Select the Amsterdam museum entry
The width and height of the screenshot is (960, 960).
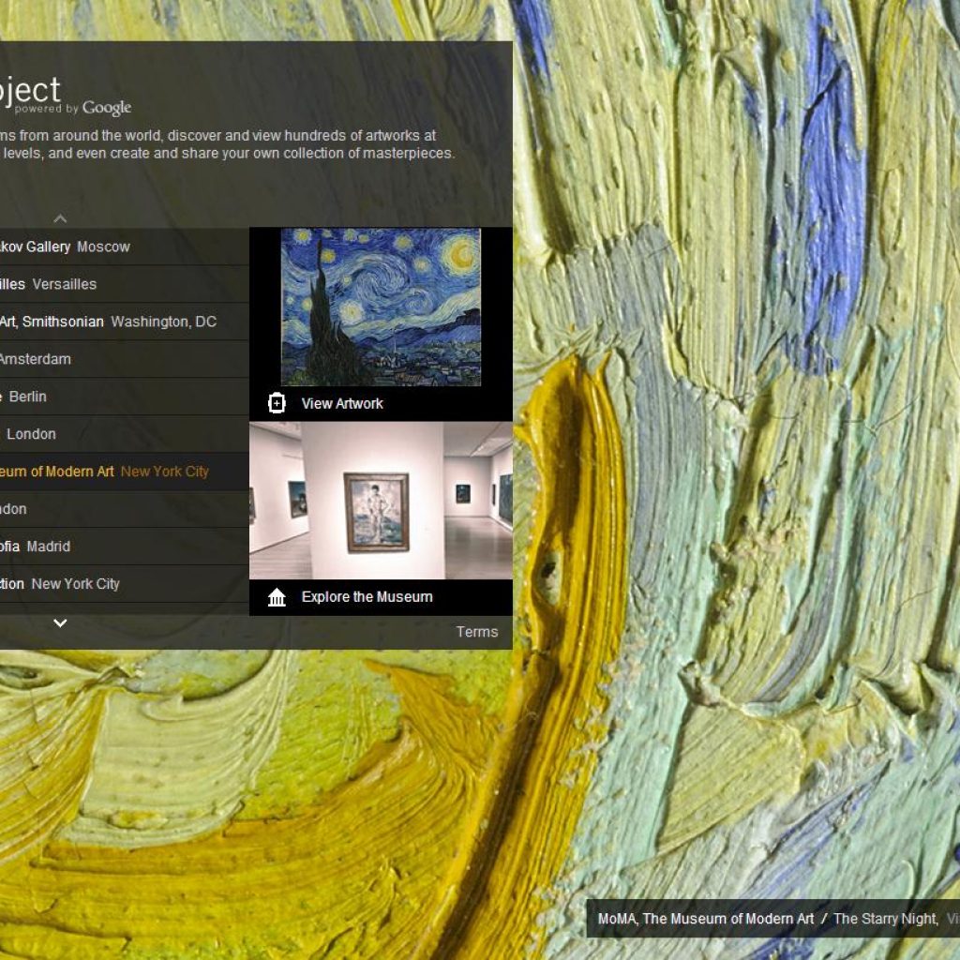(125, 359)
